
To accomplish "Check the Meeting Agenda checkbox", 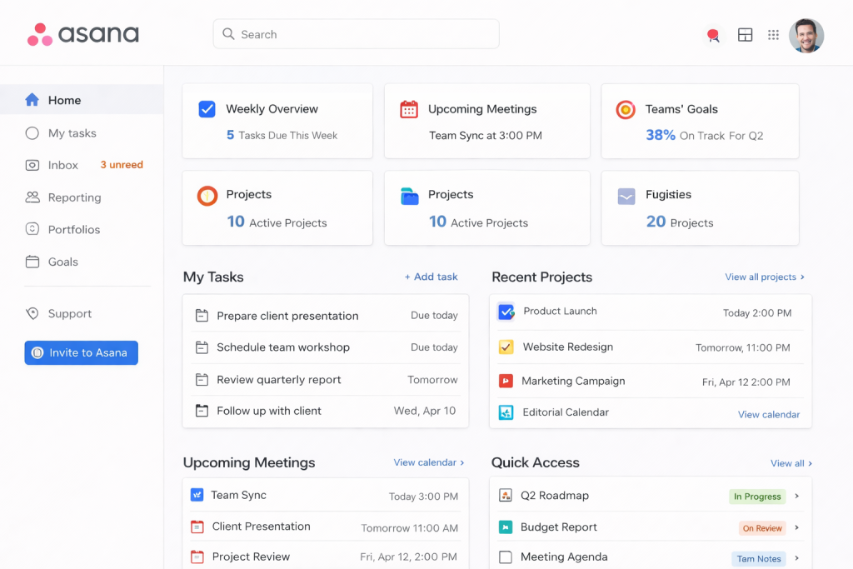I will pyautogui.click(x=505, y=557).
